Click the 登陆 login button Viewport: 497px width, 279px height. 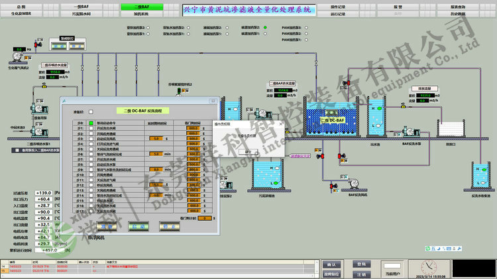point(361,263)
